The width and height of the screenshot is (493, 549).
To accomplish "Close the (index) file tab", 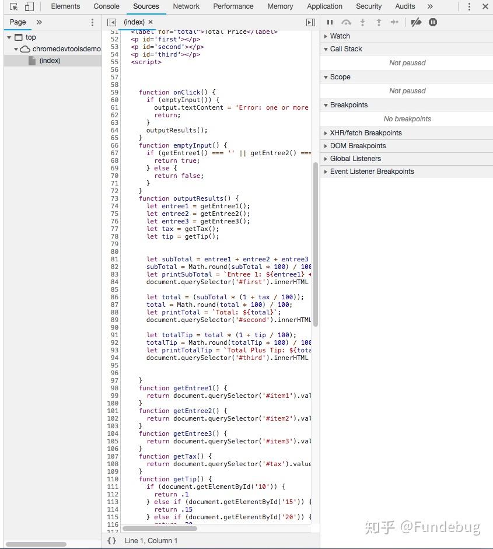I will coord(151,22).
